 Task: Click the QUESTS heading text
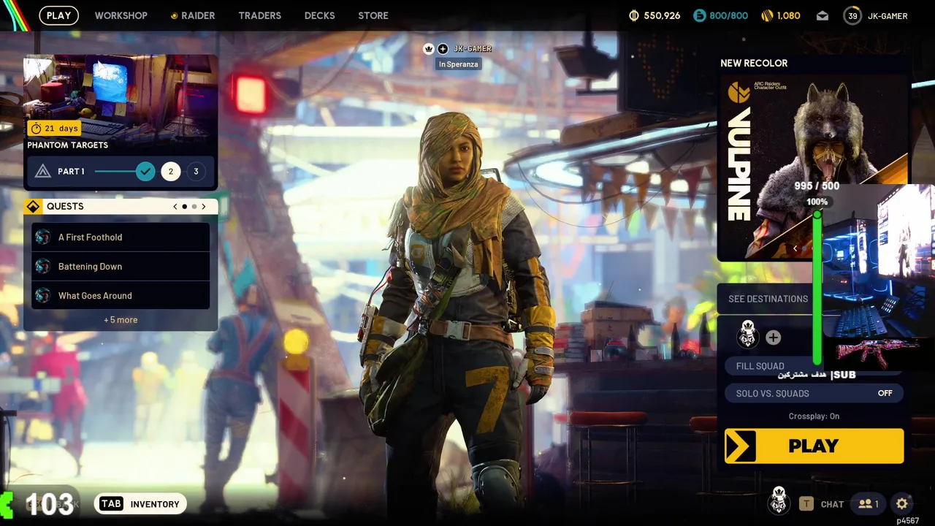(x=65, y=207)
